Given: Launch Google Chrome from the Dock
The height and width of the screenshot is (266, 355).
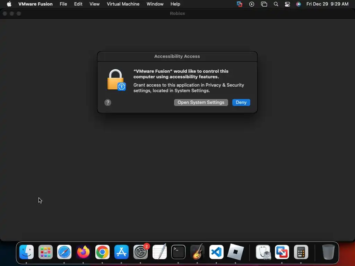Looking at the screenshot, I should [102, 252].
